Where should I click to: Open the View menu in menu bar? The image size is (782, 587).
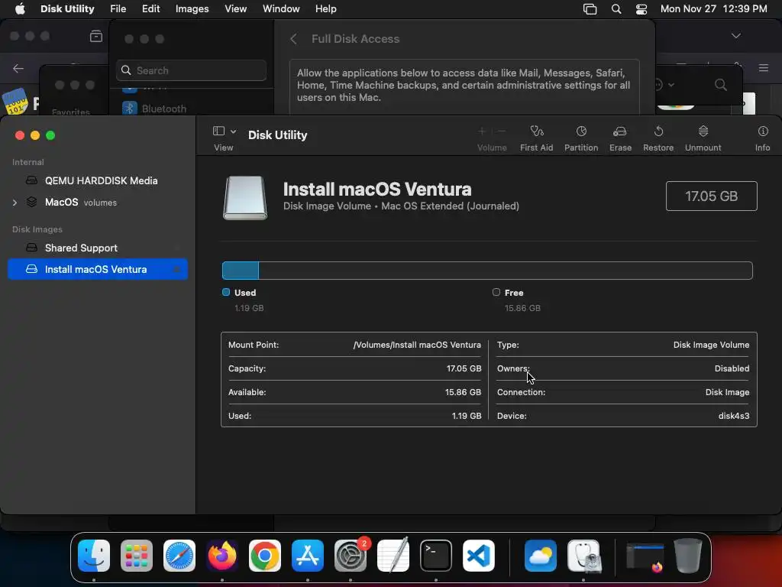coord(235,9)
